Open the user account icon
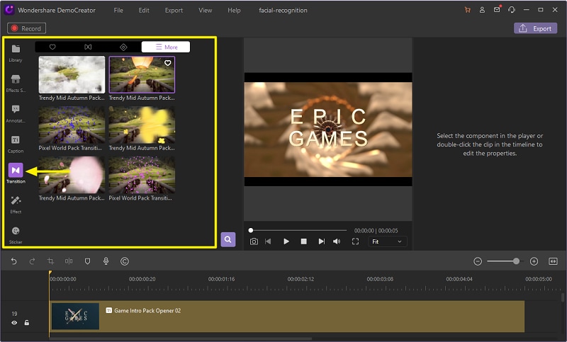Screen dimensions: 567x342 [482, 10]
